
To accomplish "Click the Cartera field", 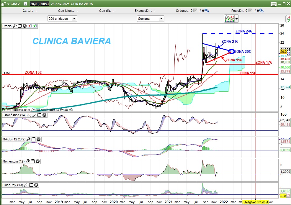I will click(30, 11).
